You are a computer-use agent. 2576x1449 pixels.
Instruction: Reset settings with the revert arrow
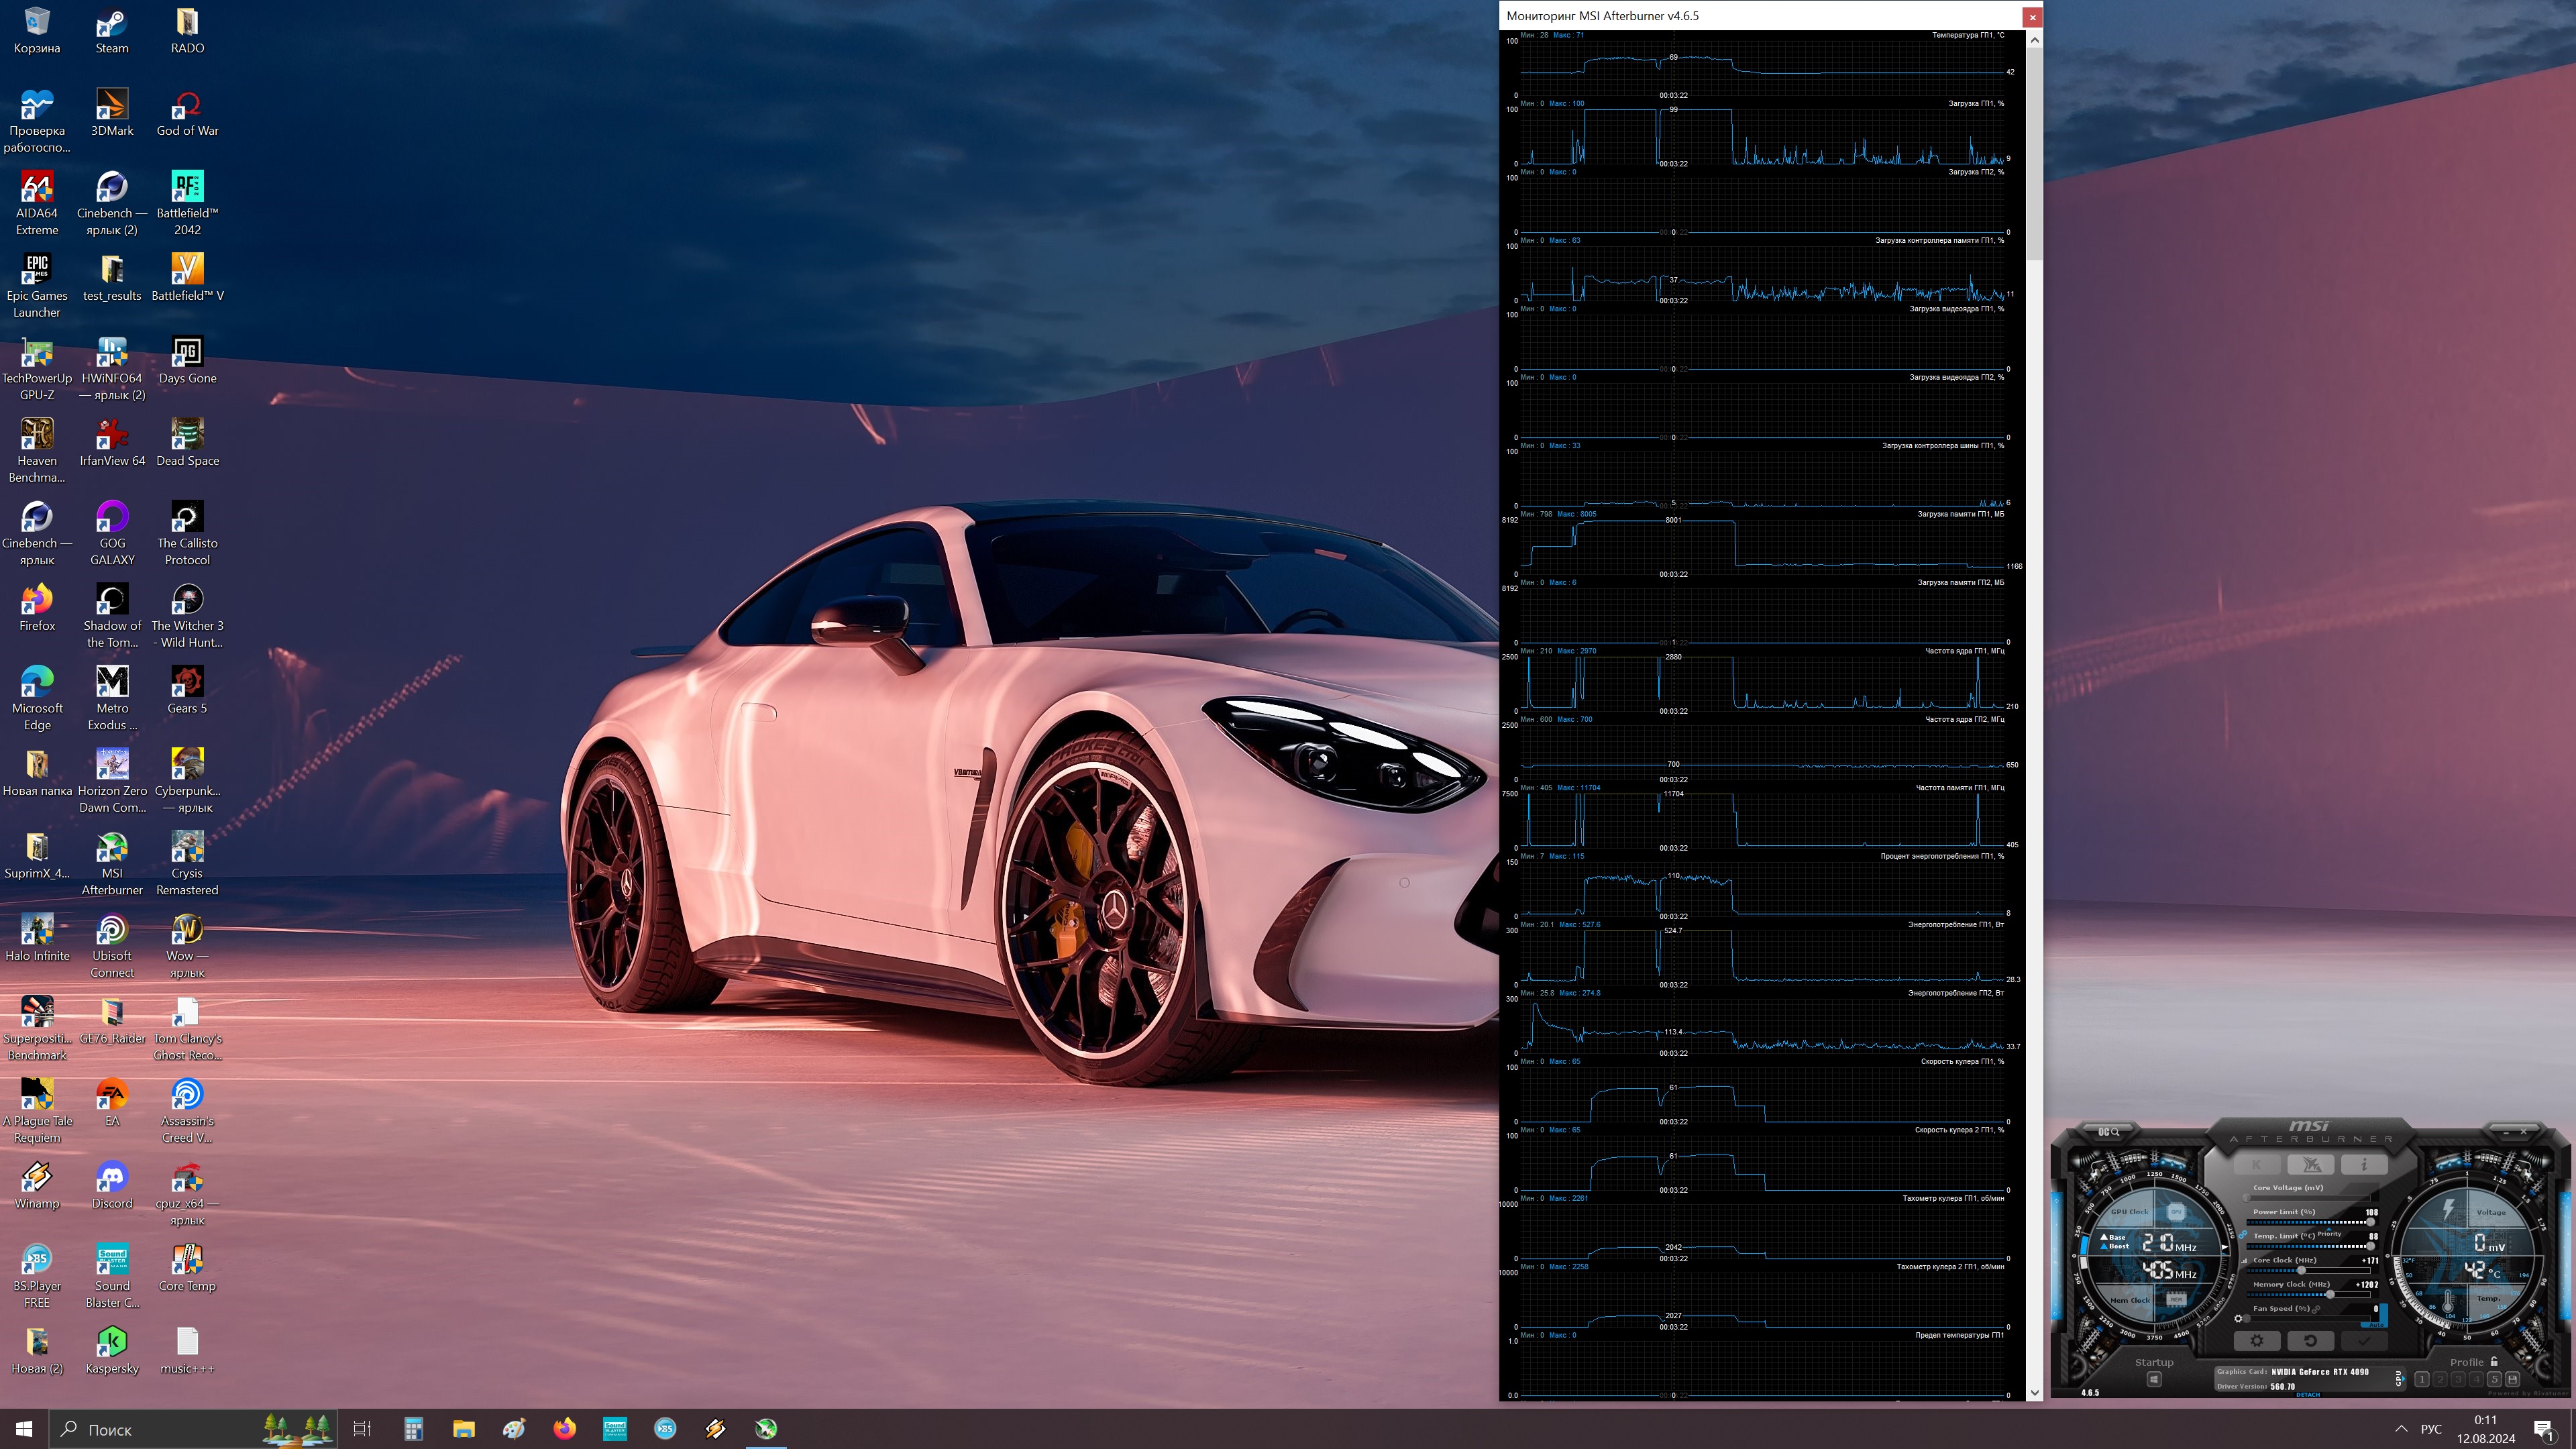click(2311, 1341)
